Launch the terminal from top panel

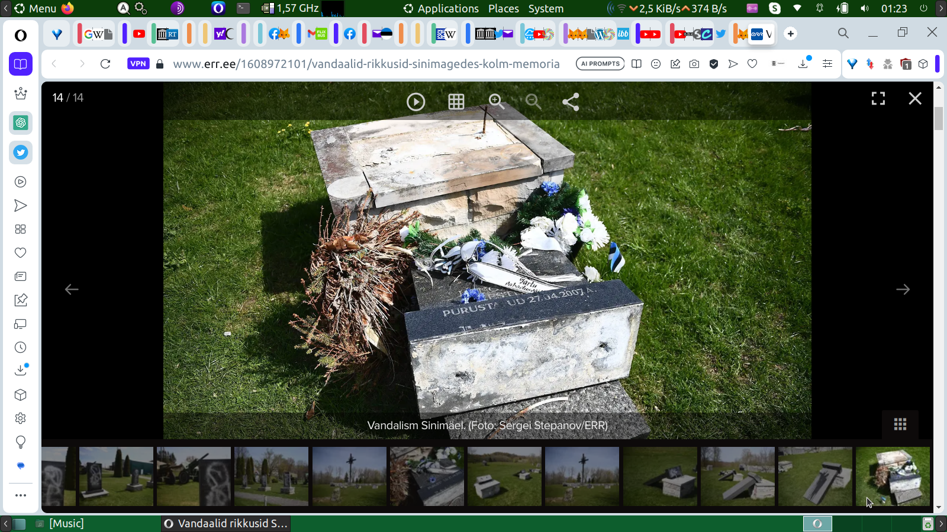[243, 8]
